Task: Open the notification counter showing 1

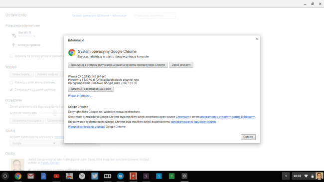Action: [x=286, y=176]
